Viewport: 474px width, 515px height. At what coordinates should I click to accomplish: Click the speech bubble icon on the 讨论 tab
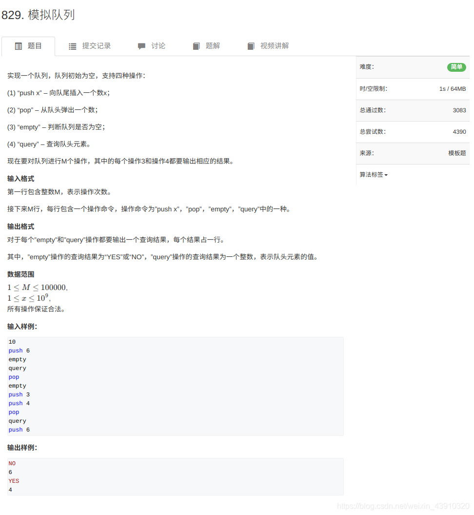(x=141, y=46)
